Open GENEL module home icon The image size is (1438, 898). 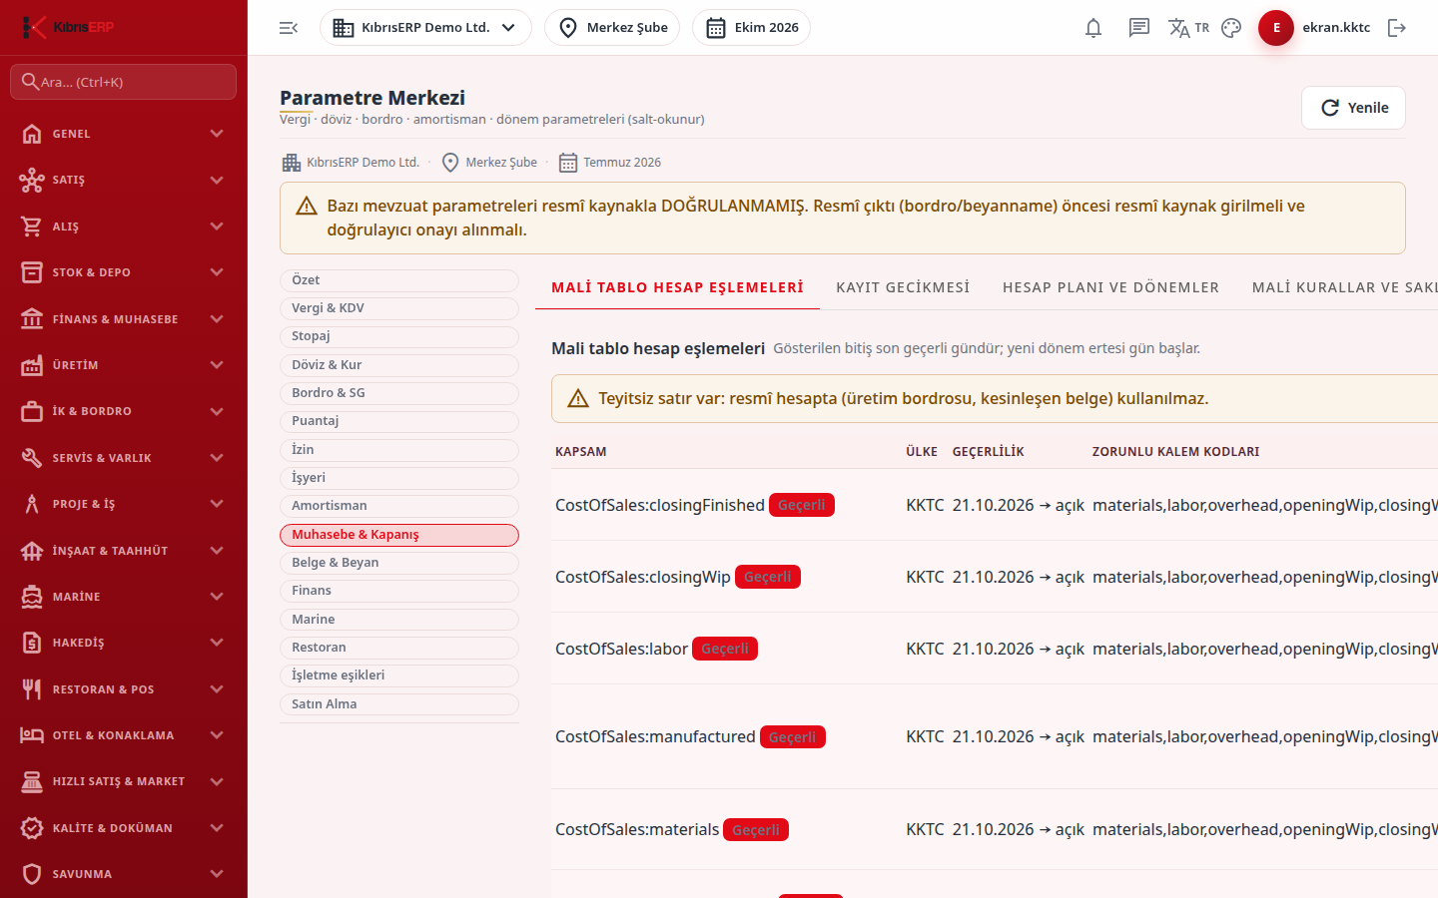click(32, 134)
